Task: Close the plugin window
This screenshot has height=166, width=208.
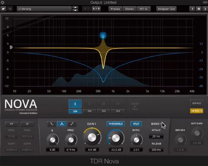Action: point(2,2)
